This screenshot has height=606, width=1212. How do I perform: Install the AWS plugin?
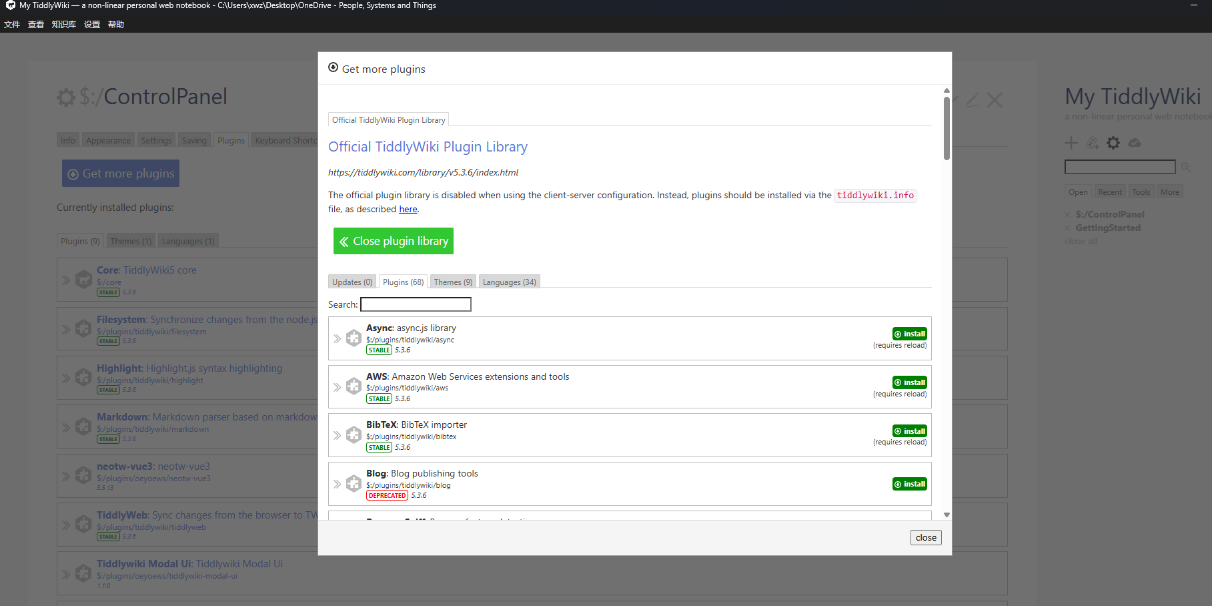(x=910, y=382)
